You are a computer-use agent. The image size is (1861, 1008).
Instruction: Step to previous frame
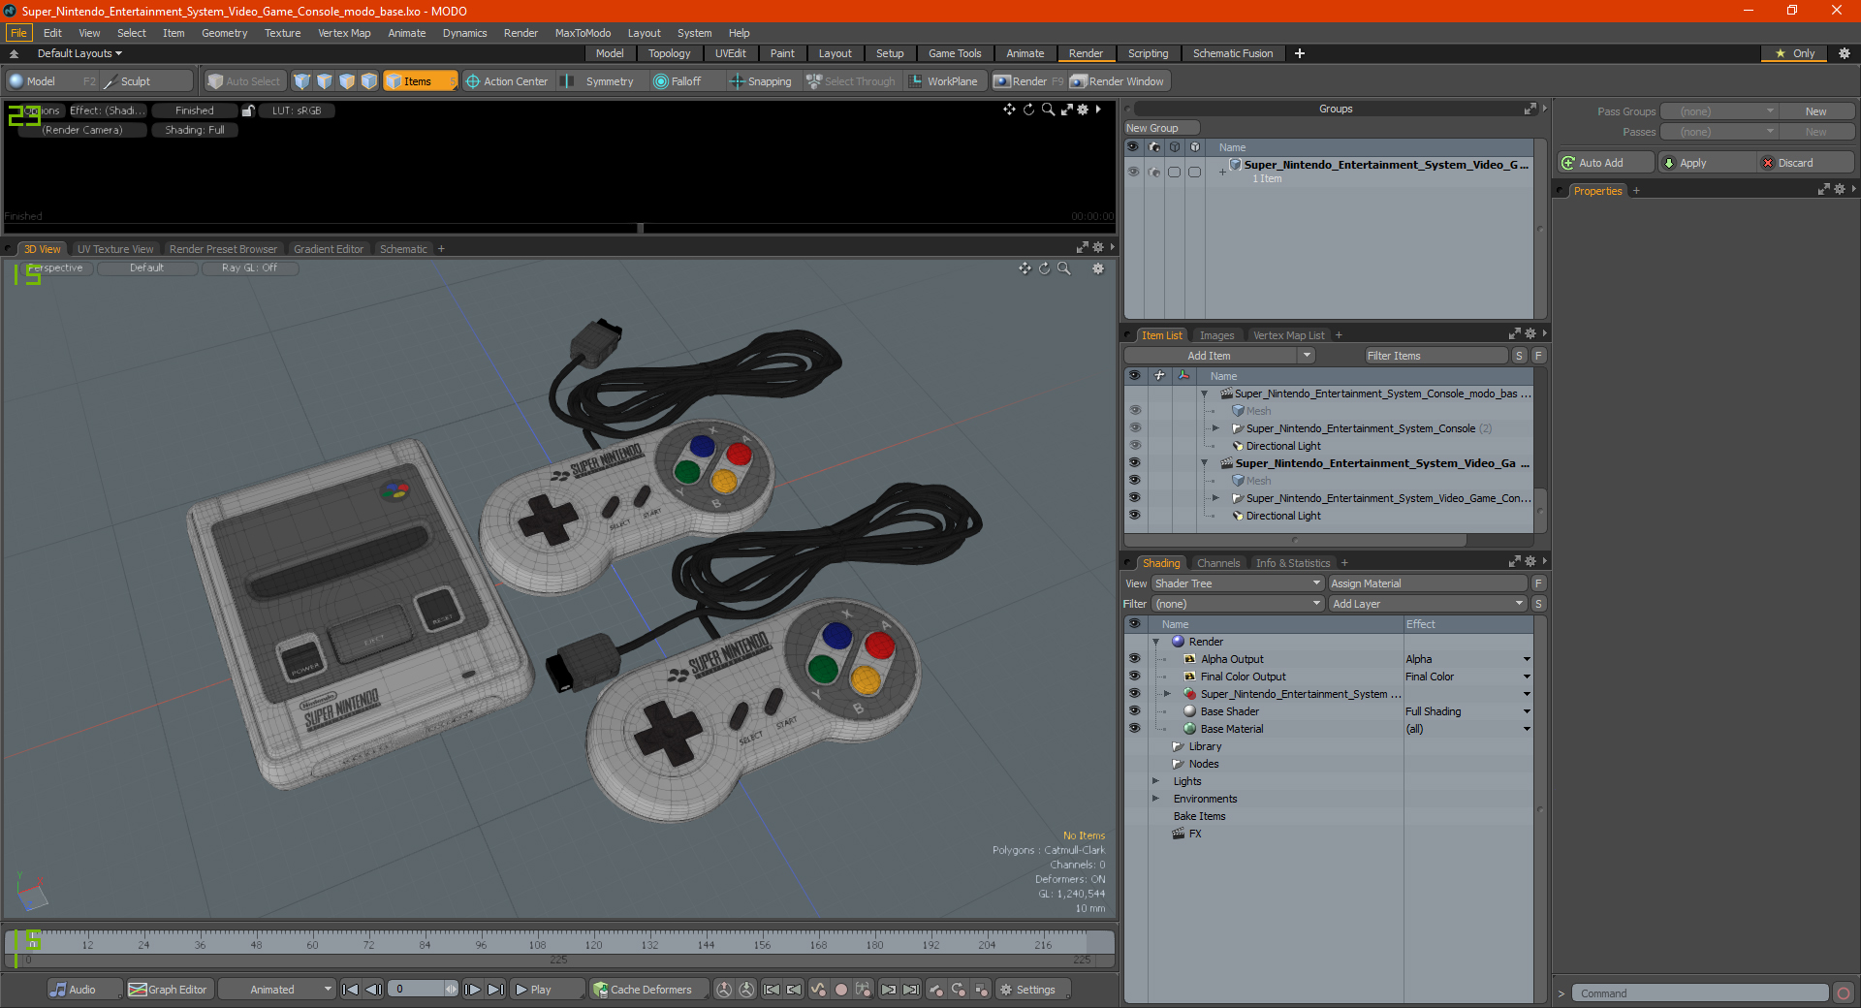click(373, 990)
